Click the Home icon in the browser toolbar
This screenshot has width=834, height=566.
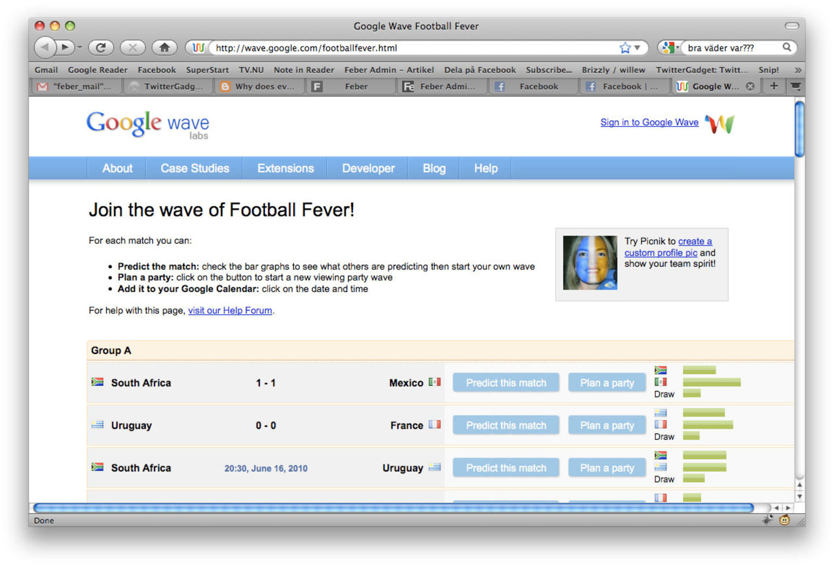pyautogui.click(x=164, y=47)
